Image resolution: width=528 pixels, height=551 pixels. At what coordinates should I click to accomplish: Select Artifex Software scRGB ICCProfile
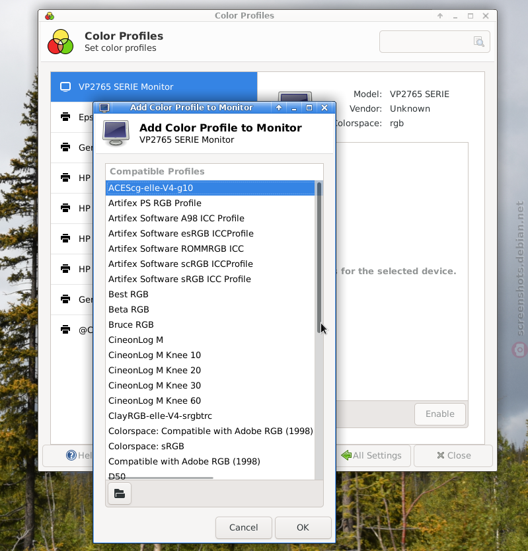pos(210,264)
